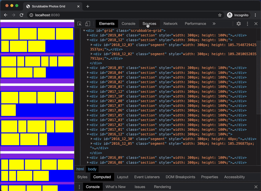Open the DOM Breakpoints pane tab

pyautogui.click(x=180, y=177)
